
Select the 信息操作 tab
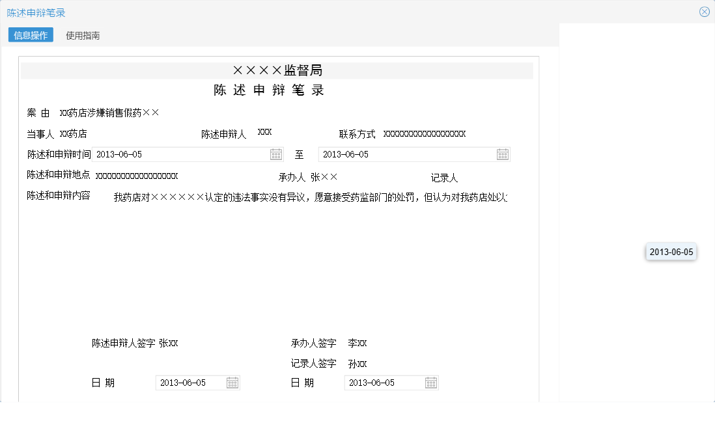(30, 35)
